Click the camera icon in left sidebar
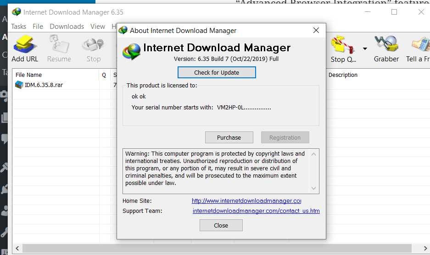This screenshot has height=255, width=430. coord(4,96)
